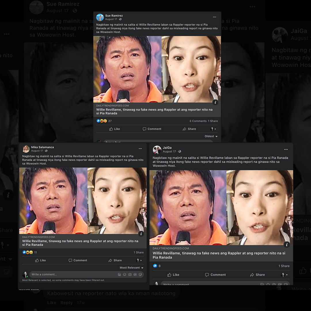Image resolution: width=311 pixels, height=311 pixels.
Task: Open the three-dot options on Mika Salamanca's post
Action: coord(140,149)
